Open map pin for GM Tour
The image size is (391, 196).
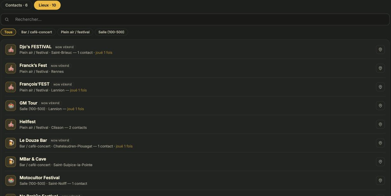(x=380, y=105)
